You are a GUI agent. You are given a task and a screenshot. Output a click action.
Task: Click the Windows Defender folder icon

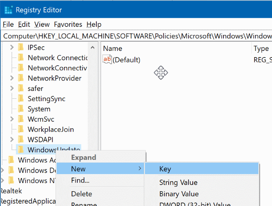click(x=11, y=170)
